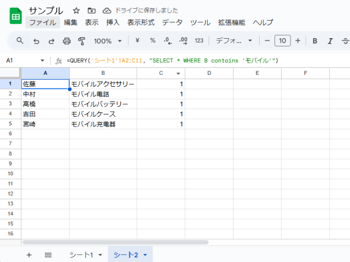Select column B header

(x=103, y=73)
